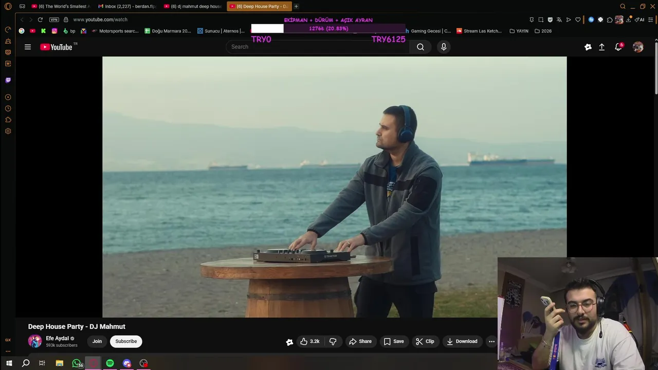
Task: Bookmark page with the heart icon
Action: pyautogui.click(x=578, y=20)
